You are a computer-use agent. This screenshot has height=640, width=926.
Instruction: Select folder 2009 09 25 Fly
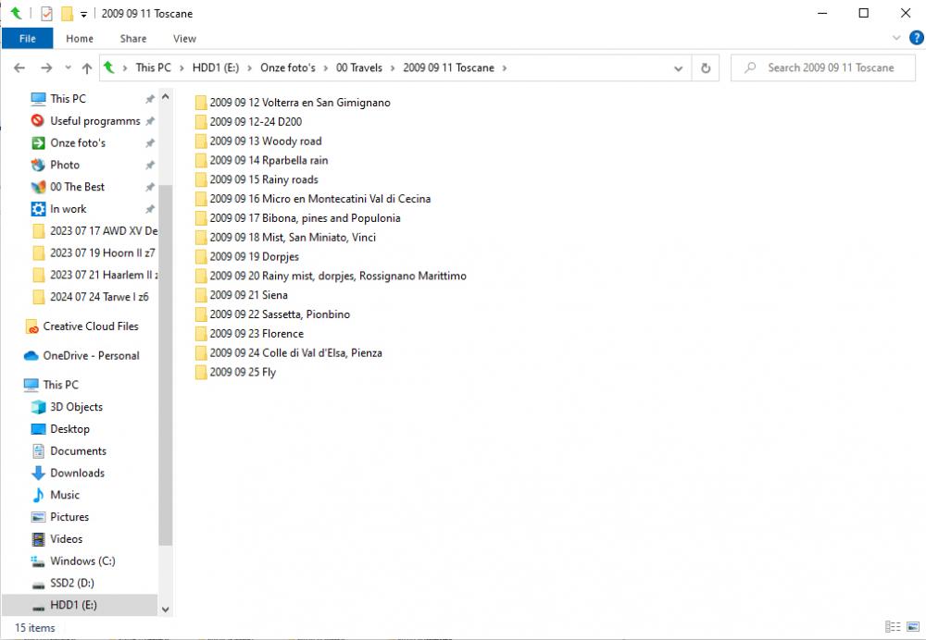(x=235, y=372)
